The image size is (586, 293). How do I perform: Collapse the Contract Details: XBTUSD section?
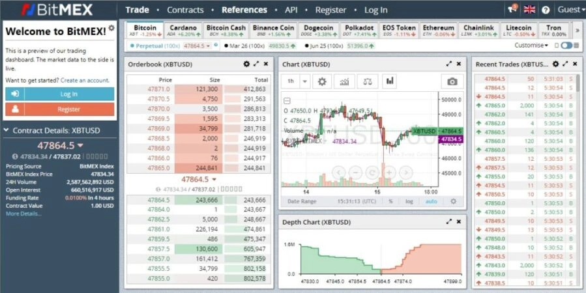(6, 130)
